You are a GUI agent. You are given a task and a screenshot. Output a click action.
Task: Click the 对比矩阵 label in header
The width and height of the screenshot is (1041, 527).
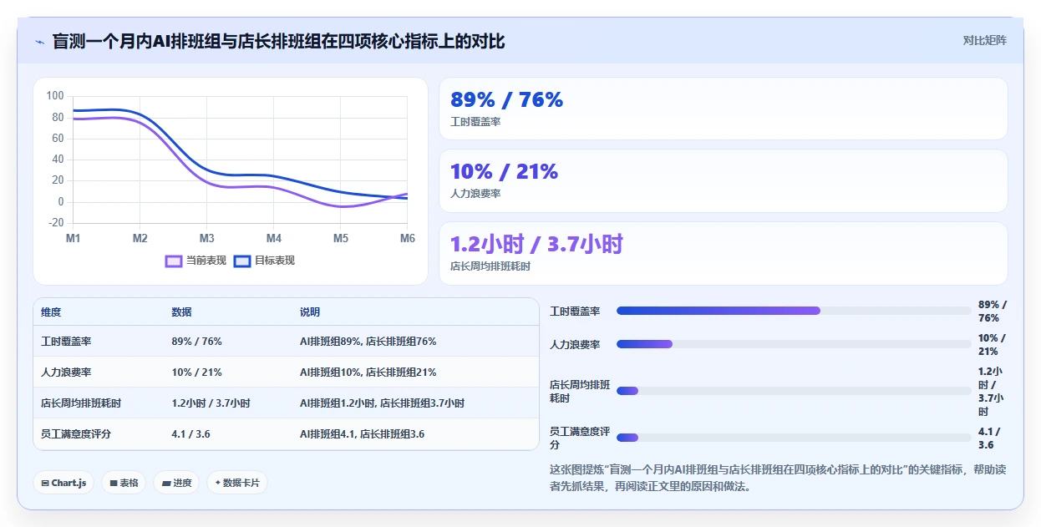click(984, 40)
